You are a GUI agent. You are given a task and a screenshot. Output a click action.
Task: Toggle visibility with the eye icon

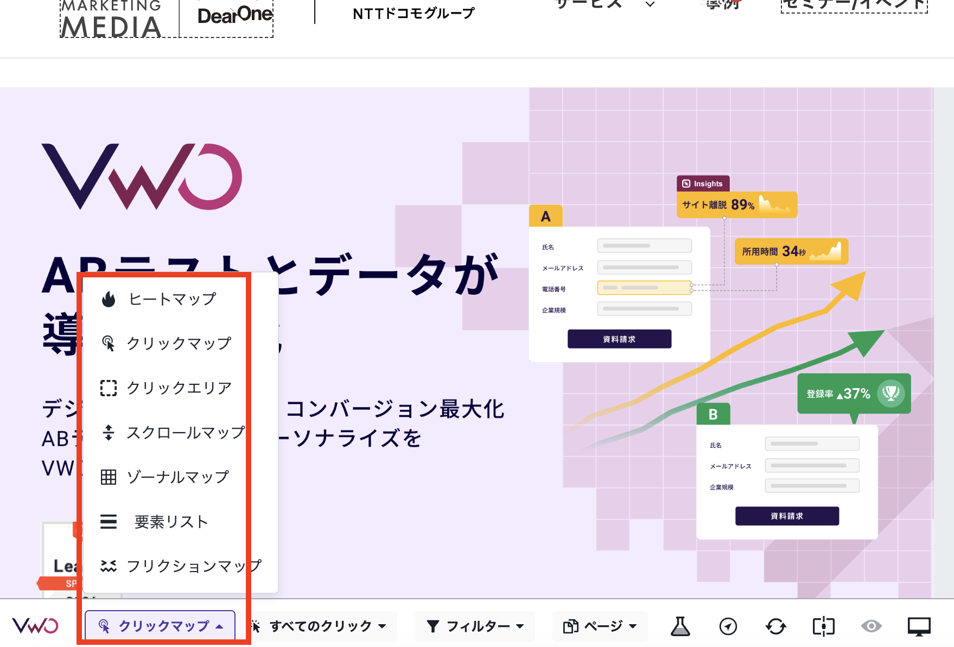[x=871, y=626]
